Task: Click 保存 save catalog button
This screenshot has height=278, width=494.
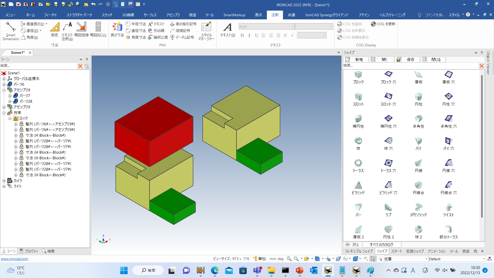Action: [x=408, y=59]
